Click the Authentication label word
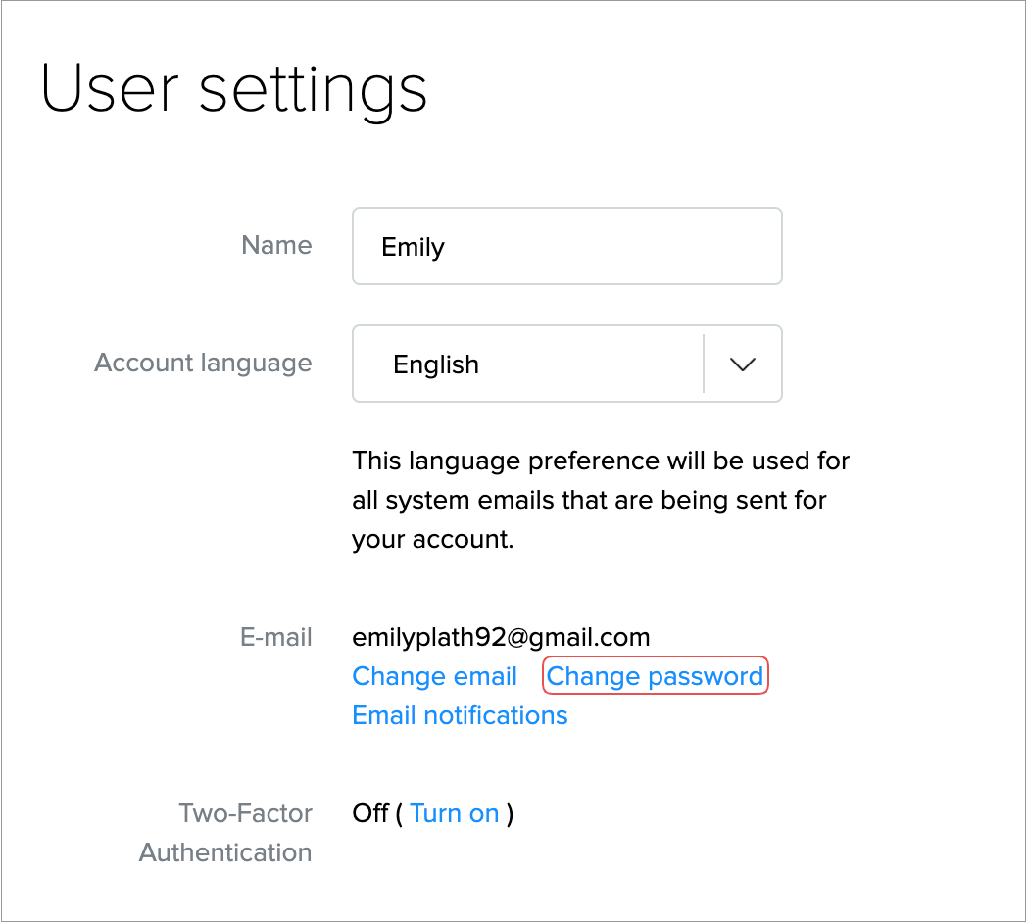This screenshot has height=923, width=1027. pyautogui.click(x=225, y=852)
